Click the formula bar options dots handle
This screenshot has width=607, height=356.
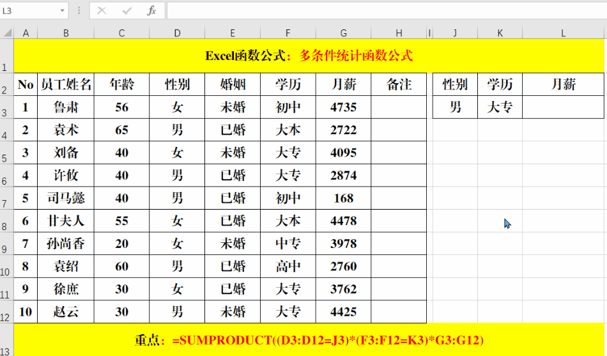tap(79, 11)
